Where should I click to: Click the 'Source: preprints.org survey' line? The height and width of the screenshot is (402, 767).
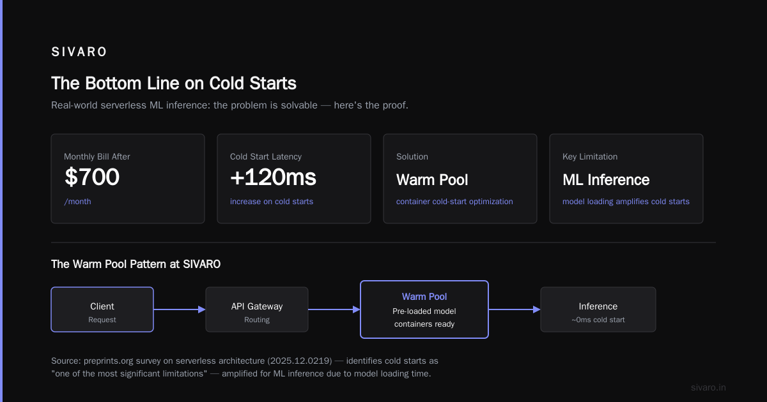pyautogui.click(x=245, y=361)
